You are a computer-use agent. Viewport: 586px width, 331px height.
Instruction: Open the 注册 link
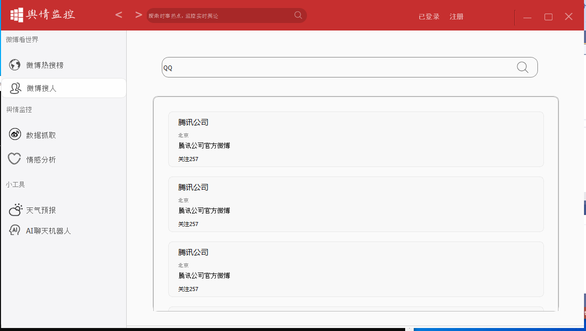coord(456,16)
